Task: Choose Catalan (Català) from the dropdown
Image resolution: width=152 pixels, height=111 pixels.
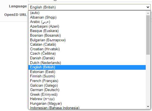Action: tap(87, 45)
